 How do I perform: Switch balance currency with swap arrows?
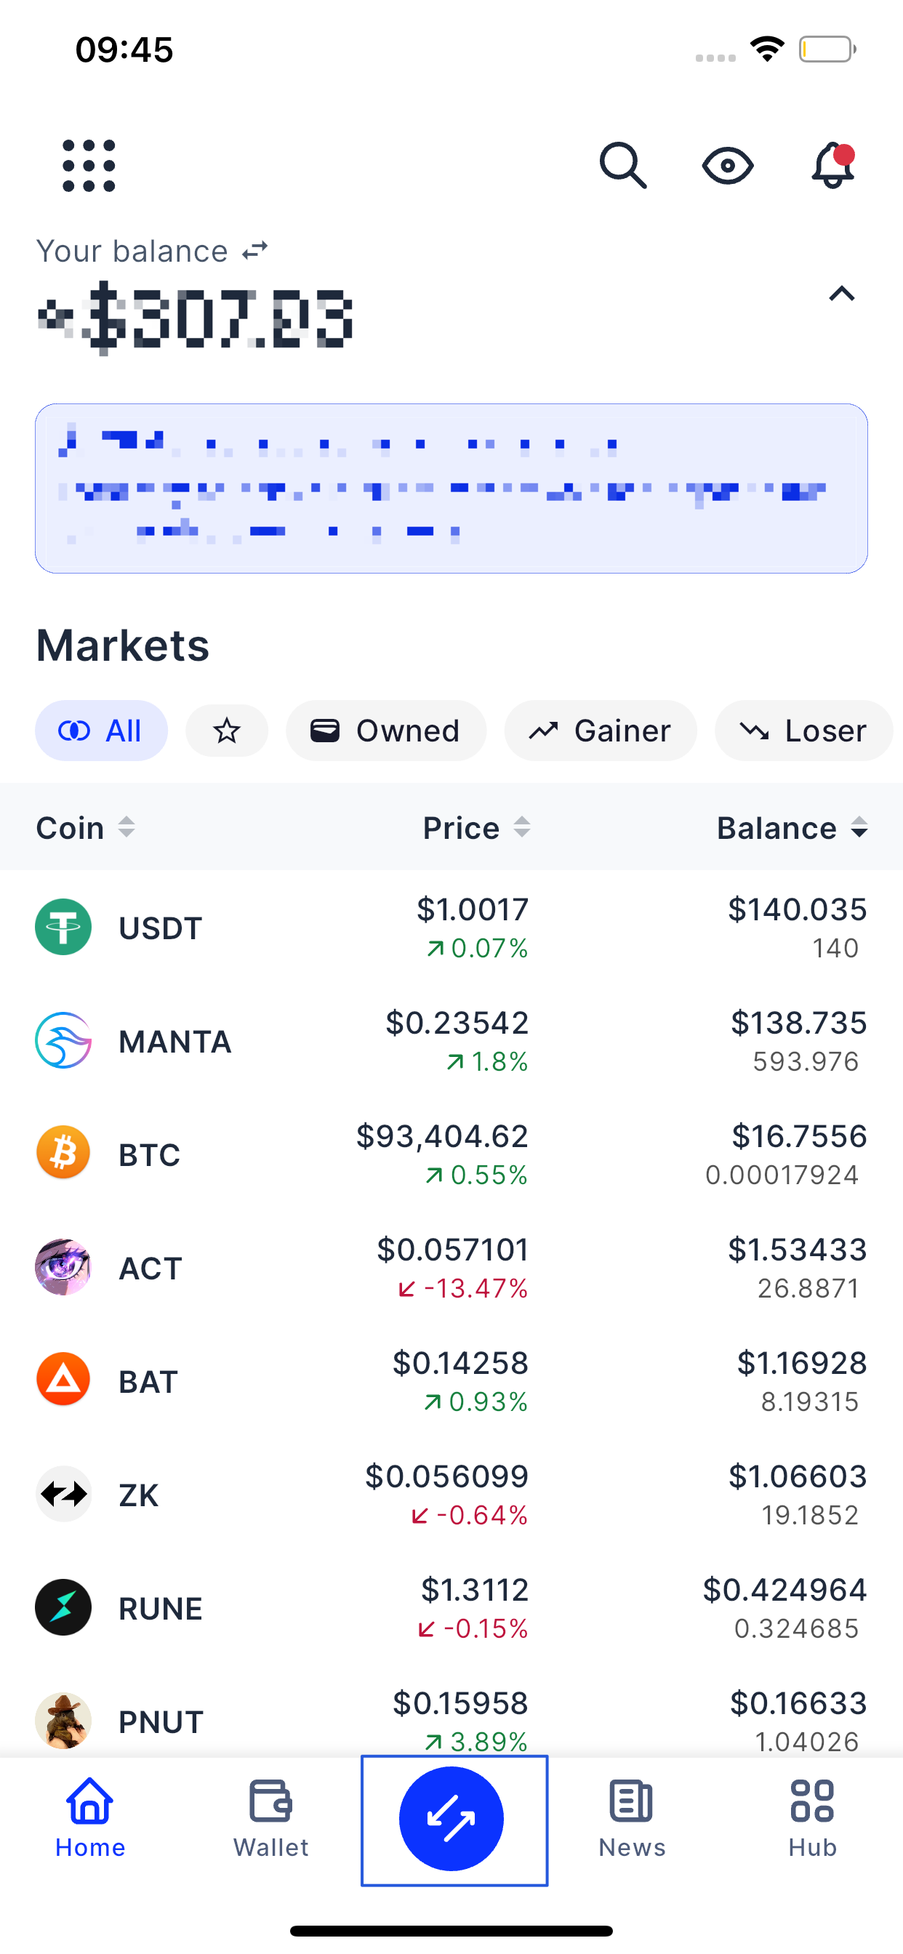pyautogui.click(x=255, y=250)
